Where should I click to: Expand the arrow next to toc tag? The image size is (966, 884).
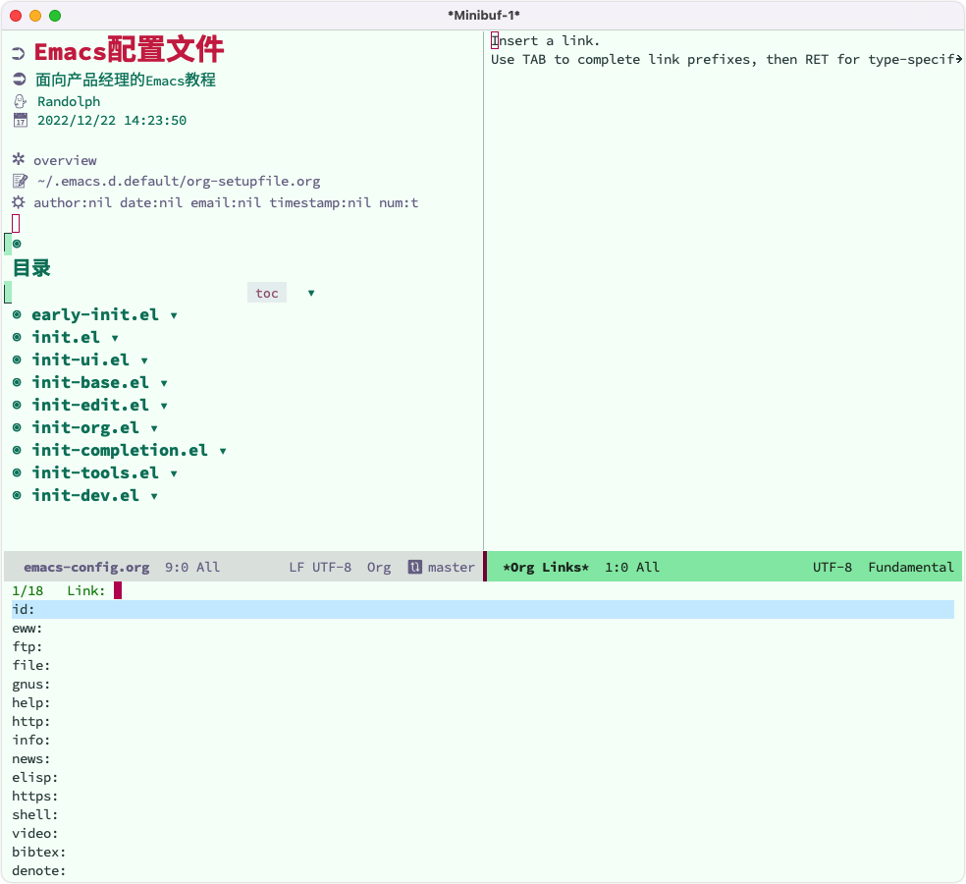(311, 294)
